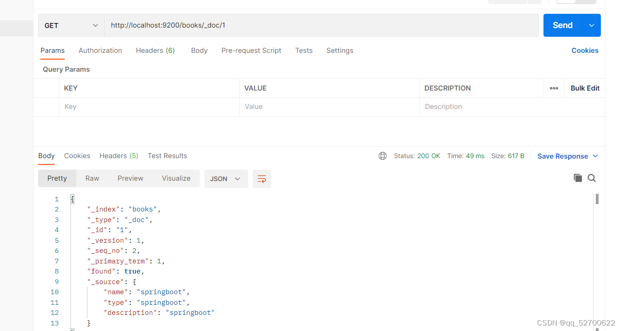
Task: Click the Cookies link
Action: [585, 51]
